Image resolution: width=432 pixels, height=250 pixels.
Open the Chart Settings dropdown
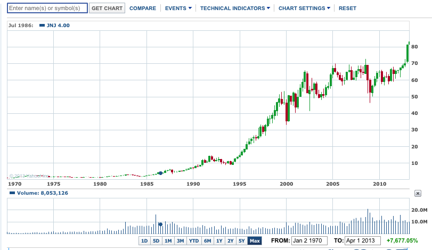(304, 9)
